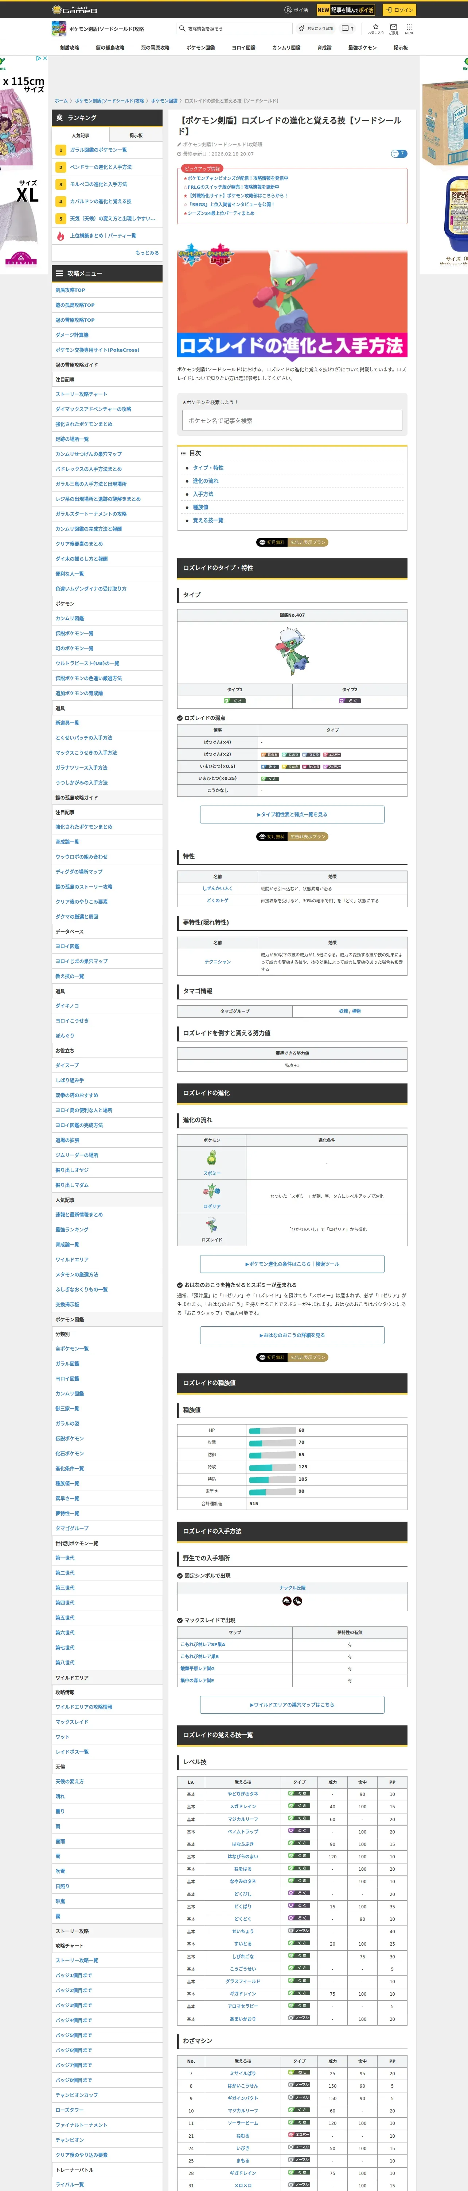Click the ワイルドエリアの巣穴マップはこちら button
This screenshot has width=468, height=2191.
tap(292, 1705)
